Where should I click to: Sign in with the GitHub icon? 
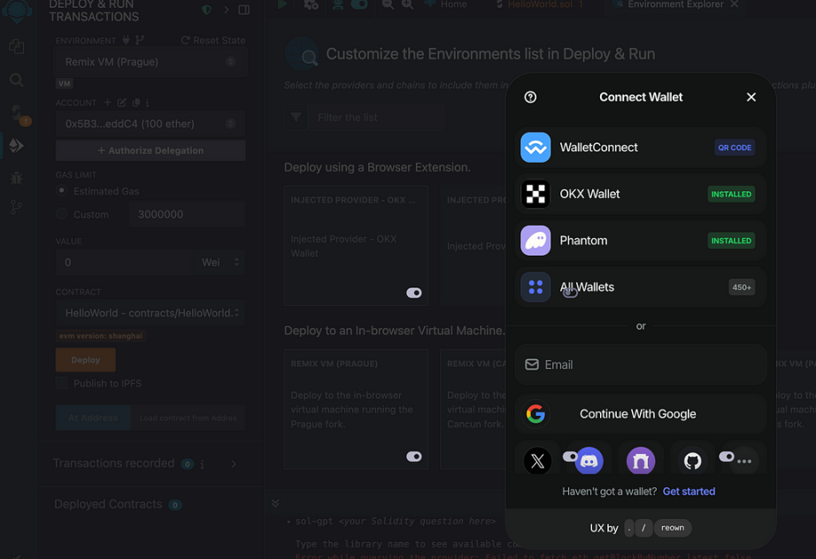(x=692, y=461)
